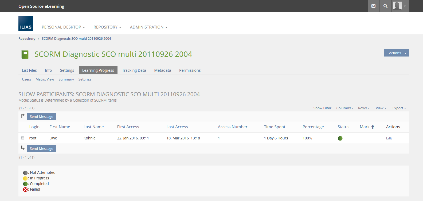Open the Matrix View sub-tab
423x201 pixels.
point(45,79)
